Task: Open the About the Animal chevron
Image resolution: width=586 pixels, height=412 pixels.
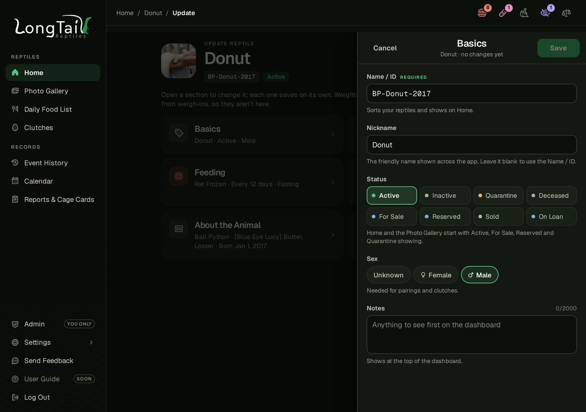Action: [333, 235]
